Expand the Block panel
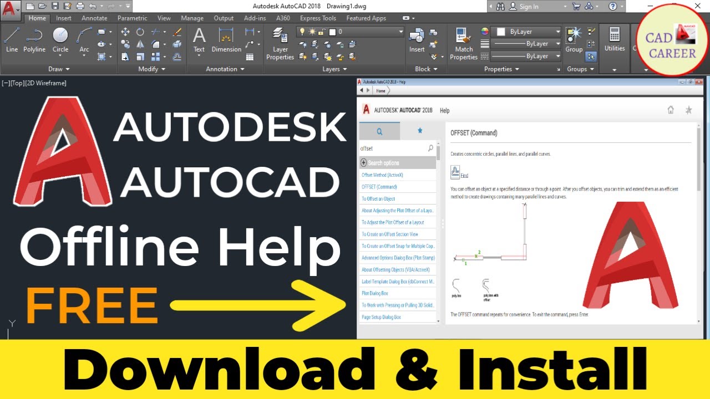This screenshot has width=710, height=399. click(x=426, y=69)
